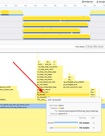Select the mi_heap_visit_areas frame
Screen dimensions: 105x136
click(x=50, y=77)
